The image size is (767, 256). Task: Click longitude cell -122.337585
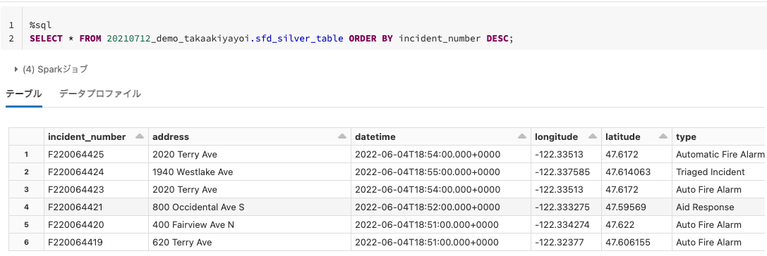[x=566, y=172]
